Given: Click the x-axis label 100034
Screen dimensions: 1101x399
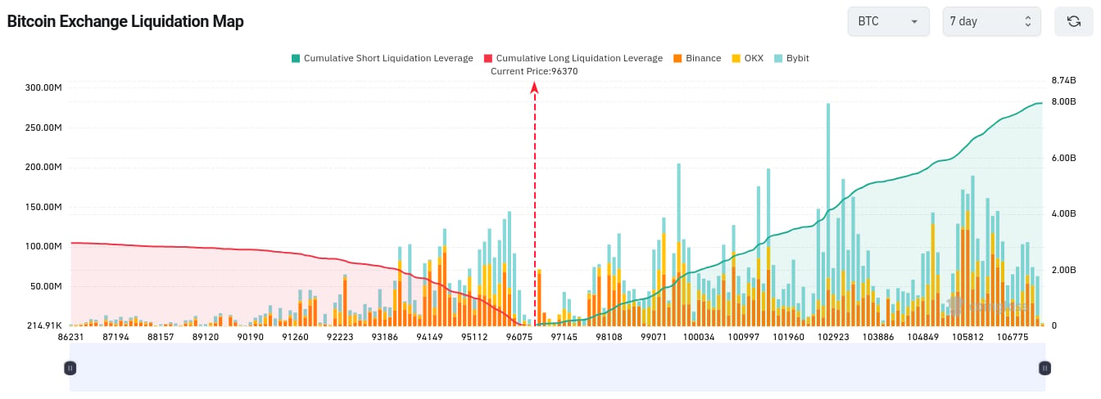Looking at the screenshot, I should 699,336.
